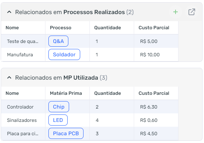The image size is (204, 143).
Task: Collapse the Processos Realizados section chevron
Action: [x=9, y=12]
